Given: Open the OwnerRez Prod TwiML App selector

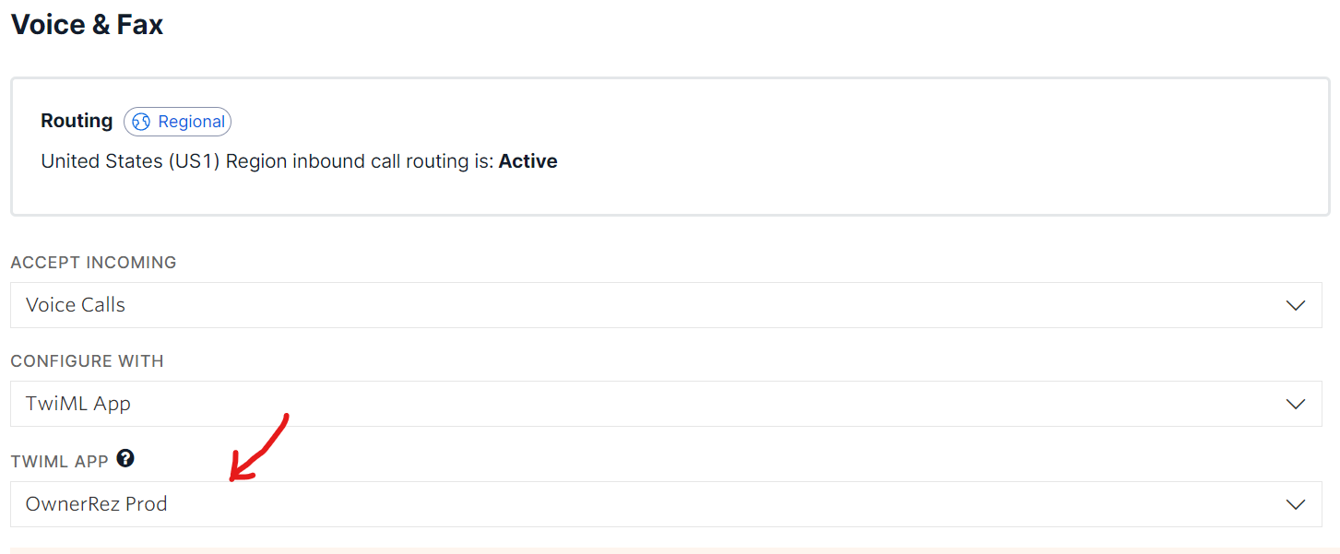Looking at the screenshot, I should coord(646,504).
